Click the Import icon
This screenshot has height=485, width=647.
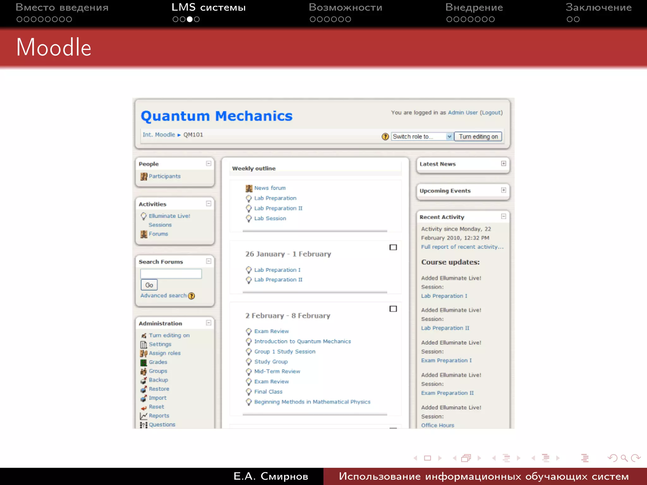click(x=144, y=398)
